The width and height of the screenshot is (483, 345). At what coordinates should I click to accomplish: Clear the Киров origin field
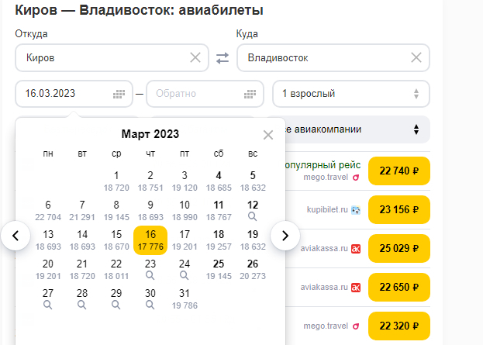click(x=195, y=57)
